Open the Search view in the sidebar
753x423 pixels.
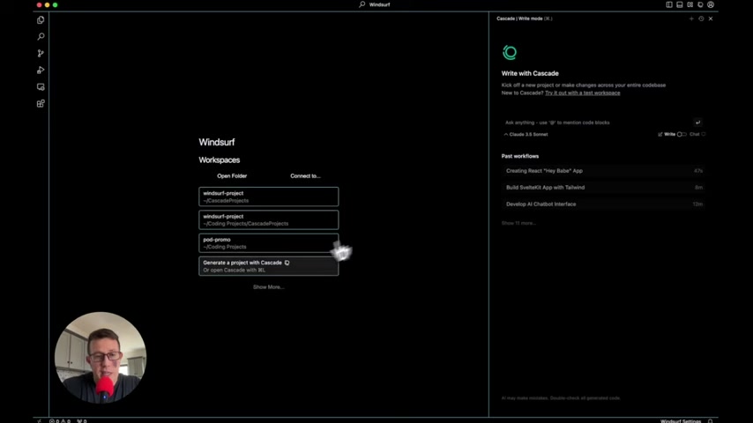(x=41, y=36)
